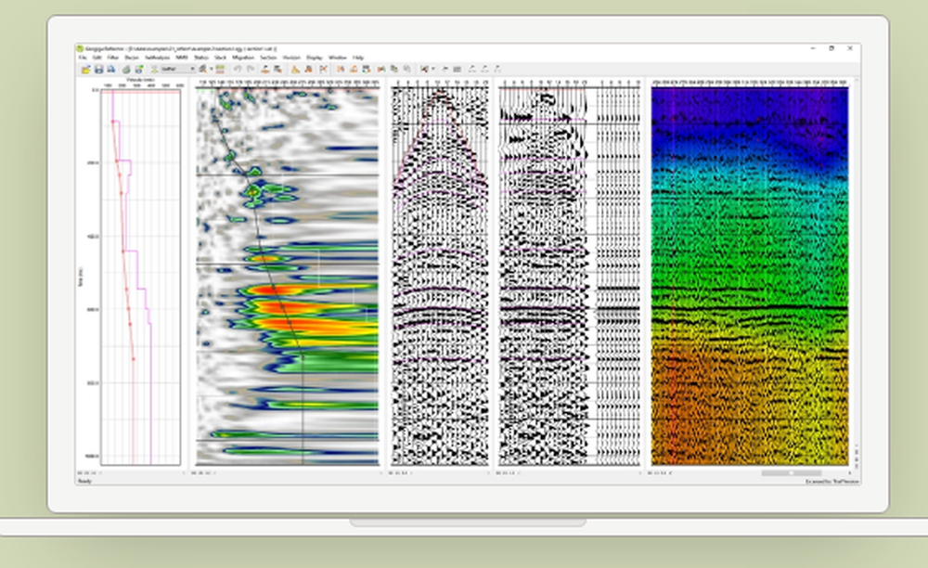Click the yellow folder Open file icon
This screenshot has height=568, width=928.
tap(85, 70)
